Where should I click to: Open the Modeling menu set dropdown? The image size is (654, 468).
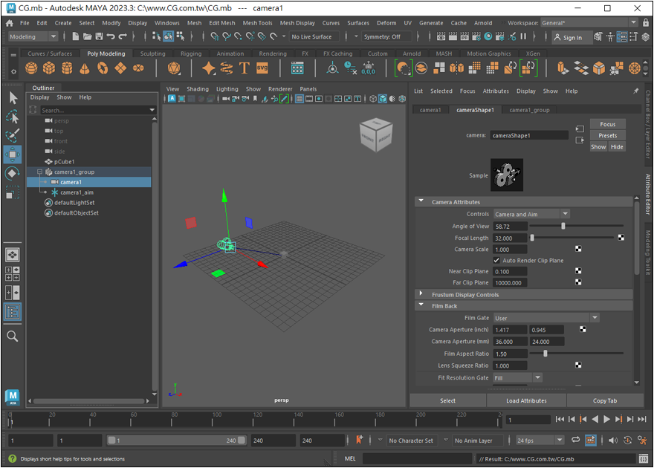(x=33, y=36)
